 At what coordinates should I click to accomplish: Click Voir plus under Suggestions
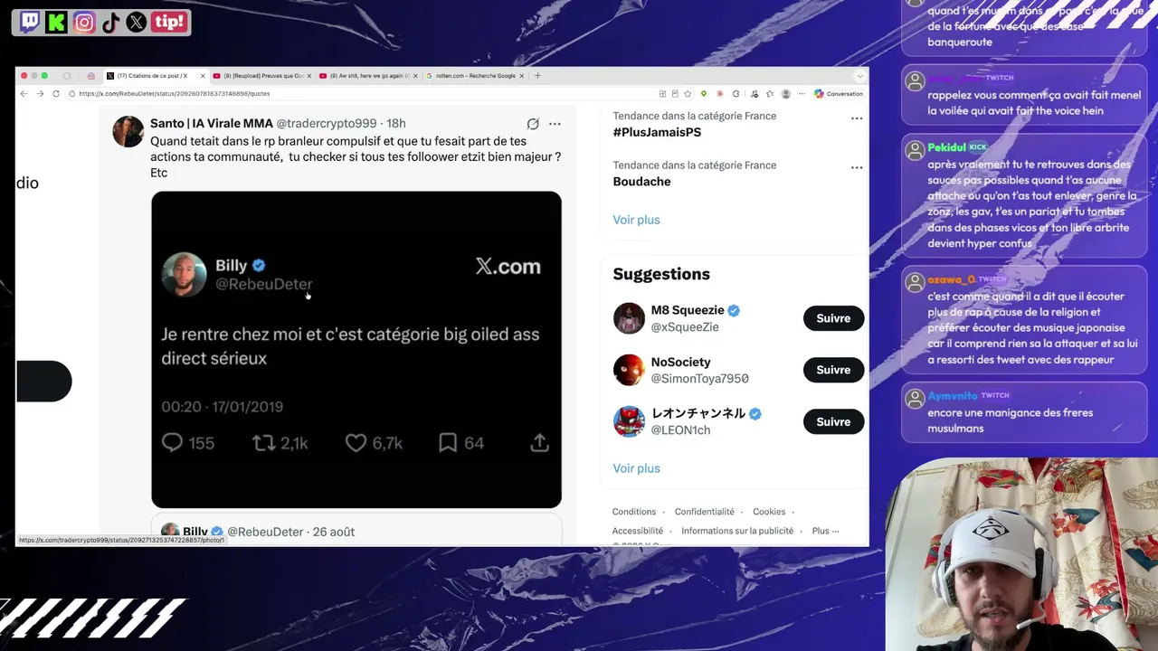(x=636, y=468)
